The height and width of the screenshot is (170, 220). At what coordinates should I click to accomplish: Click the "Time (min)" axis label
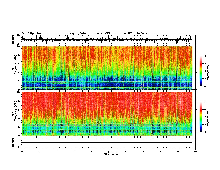(111, 154)
